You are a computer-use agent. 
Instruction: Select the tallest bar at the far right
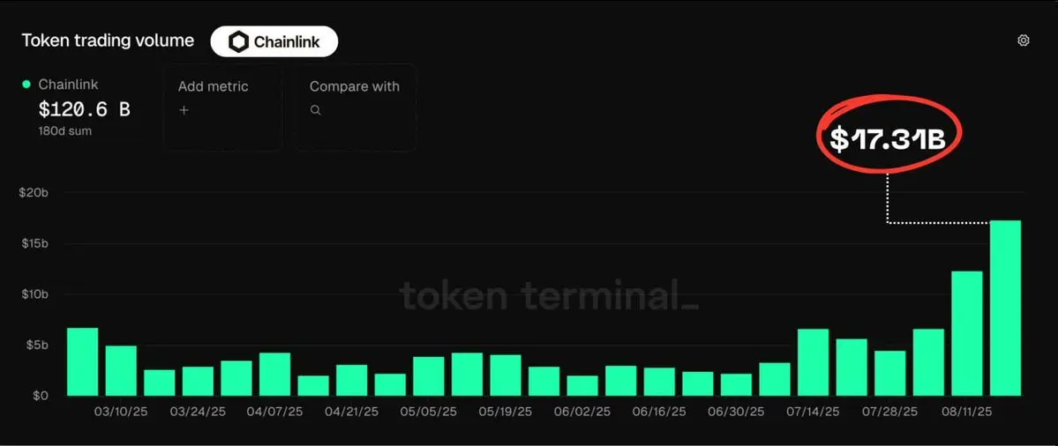1005,308
